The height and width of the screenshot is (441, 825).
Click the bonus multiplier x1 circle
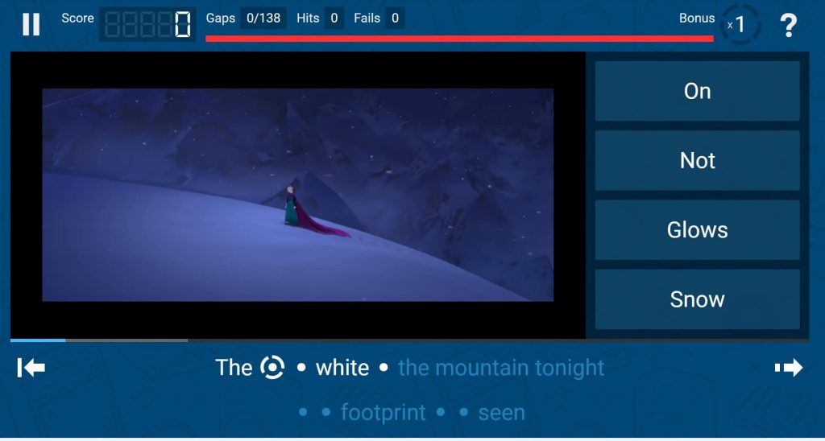point(740,24)
